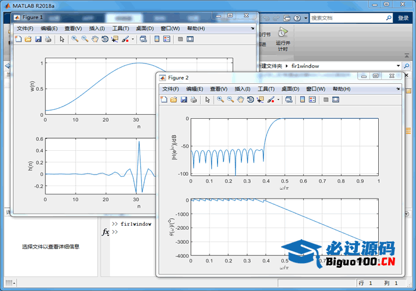Open 查看(V) menu in Figure 1

(73, 29)
